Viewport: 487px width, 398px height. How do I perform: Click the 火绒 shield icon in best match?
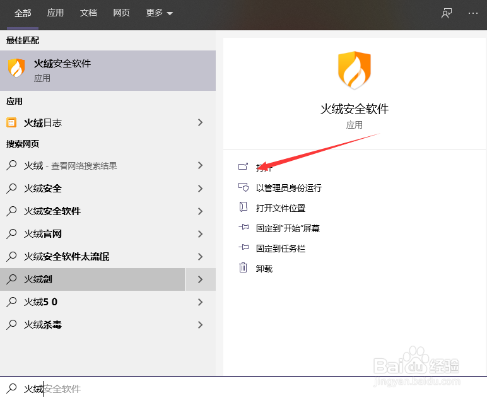point(16,67)
